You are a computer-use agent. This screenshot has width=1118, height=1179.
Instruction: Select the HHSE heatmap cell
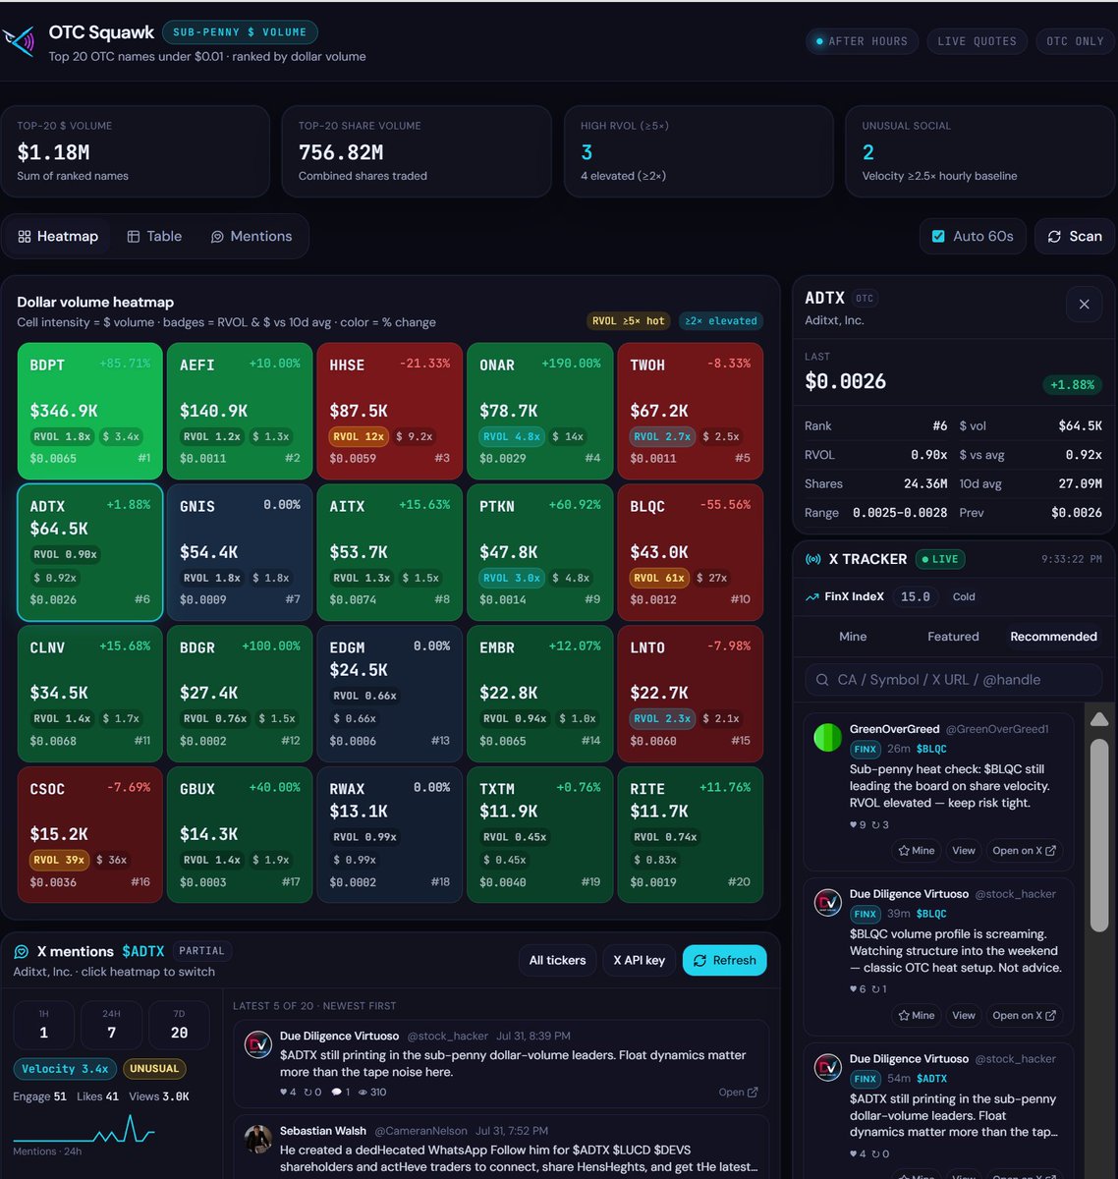tap(389, 411)
